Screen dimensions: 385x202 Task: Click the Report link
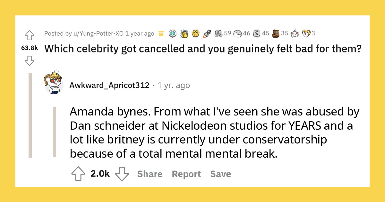click(x=186, y=174)
